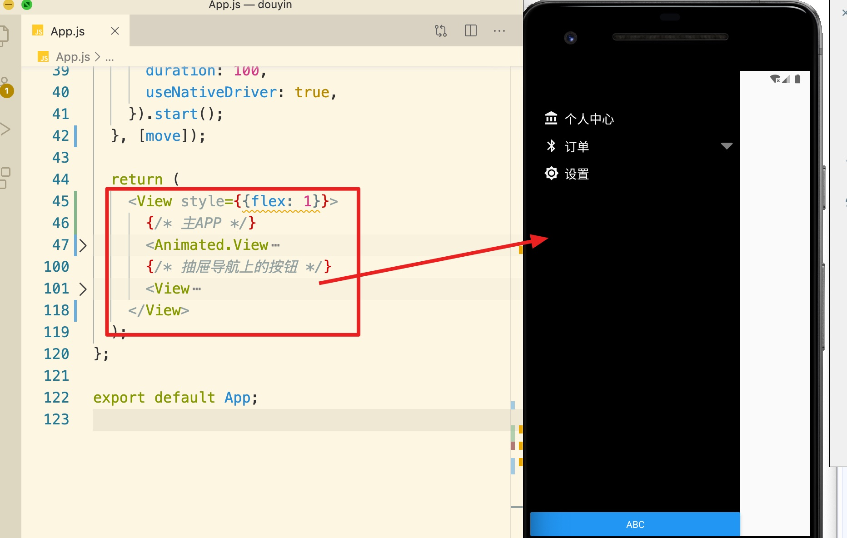Click the line number 45 in the gutter
The image size is (847, 538).
[x=61, y=201]
